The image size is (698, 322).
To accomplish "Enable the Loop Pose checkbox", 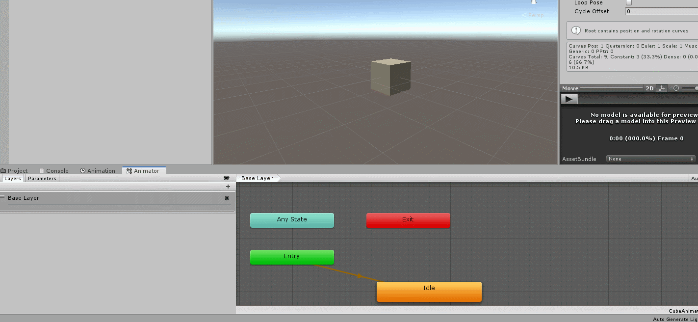I will [628, 3].
